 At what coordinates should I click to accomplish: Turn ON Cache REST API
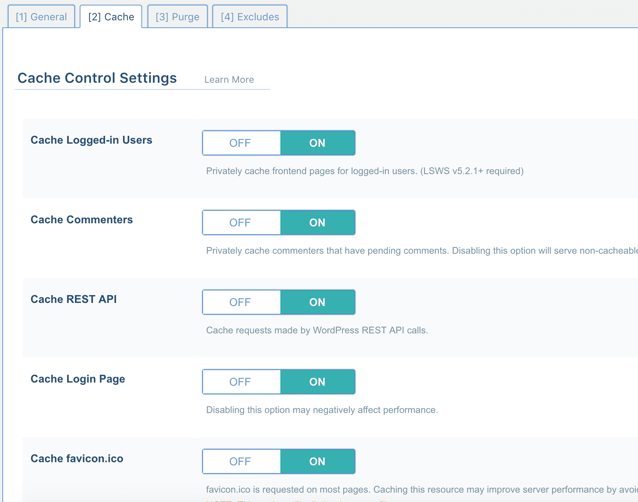pos(317,302)
